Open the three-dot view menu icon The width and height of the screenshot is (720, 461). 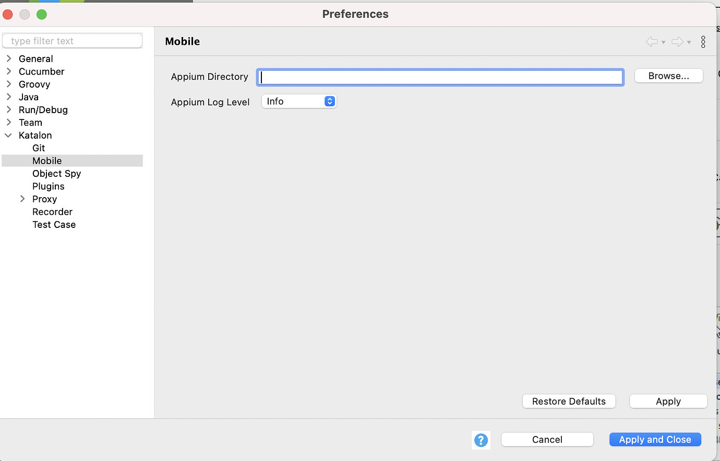(x=703, y=42)
